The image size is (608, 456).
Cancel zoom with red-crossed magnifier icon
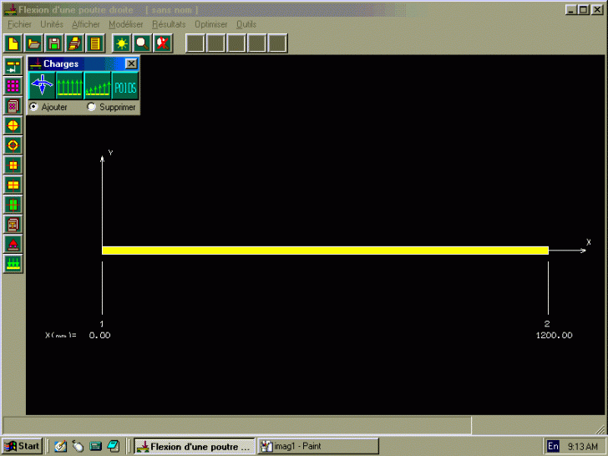tap(163, 43)
